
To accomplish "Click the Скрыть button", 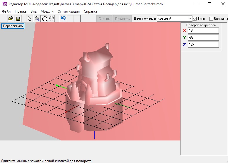I will coord(104,19).
